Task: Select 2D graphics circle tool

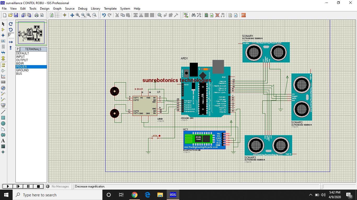Action: pos(3,123)
